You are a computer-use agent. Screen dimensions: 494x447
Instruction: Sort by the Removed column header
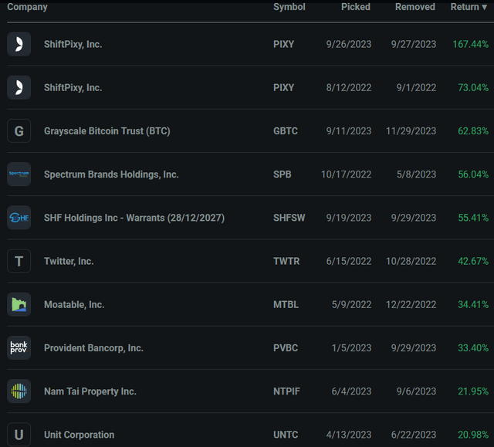click(415, 7)
